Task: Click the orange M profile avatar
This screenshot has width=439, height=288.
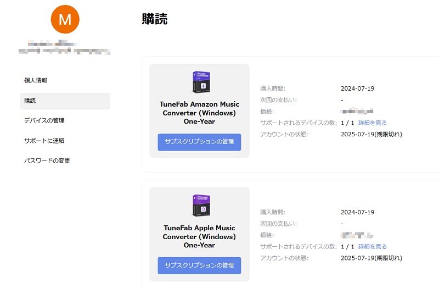Action: 65,19
